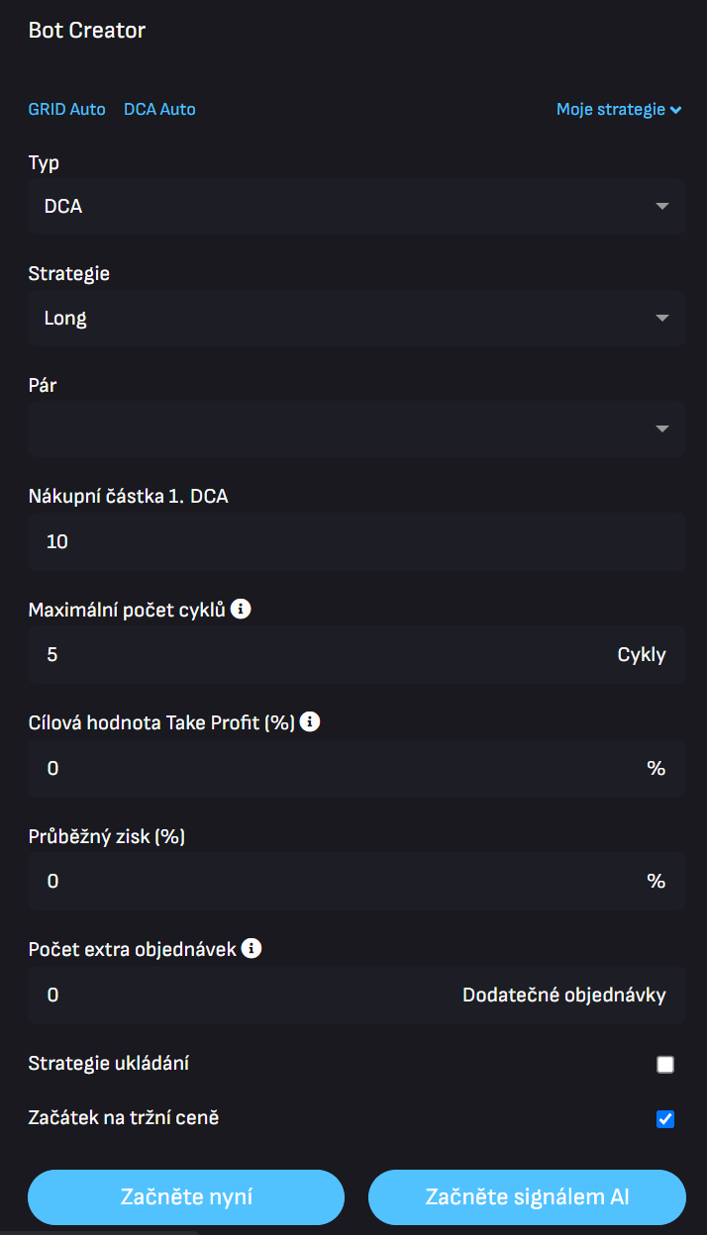Image resolution: width=707 pixels, height=1235 pixels.
Task: Expand the Moje strategie menu
Action: pos(618,110)
